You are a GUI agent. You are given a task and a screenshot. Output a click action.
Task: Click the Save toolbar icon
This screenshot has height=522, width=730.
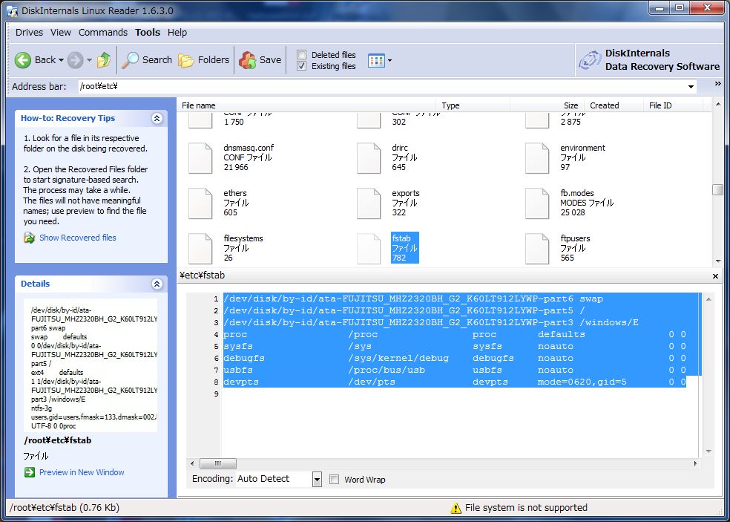[247, 60]
